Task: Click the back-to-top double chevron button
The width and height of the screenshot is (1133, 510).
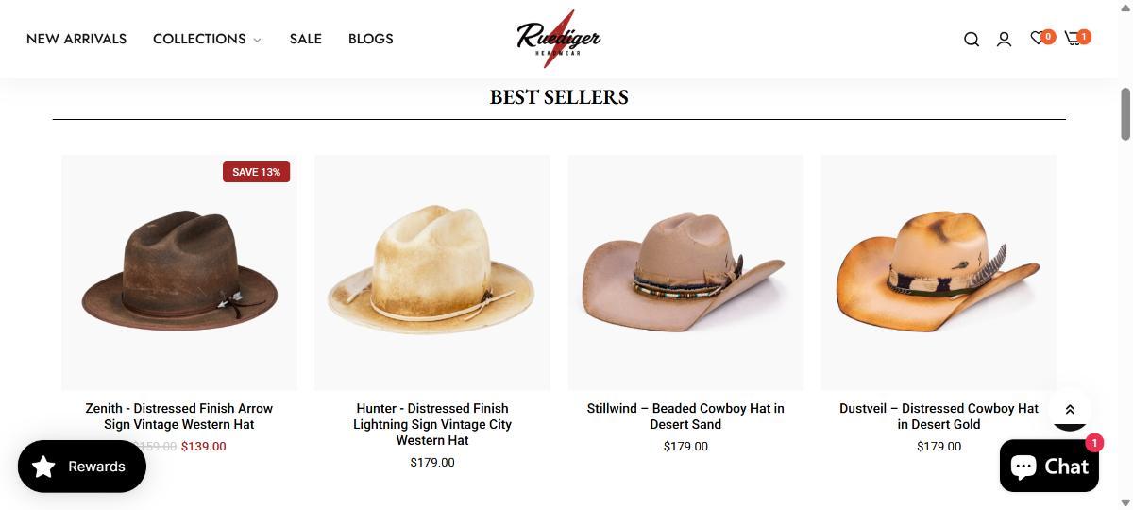Action: (1070, 409)
